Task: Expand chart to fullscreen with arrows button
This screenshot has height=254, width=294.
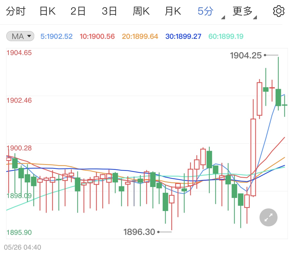Action: [268, 217]
